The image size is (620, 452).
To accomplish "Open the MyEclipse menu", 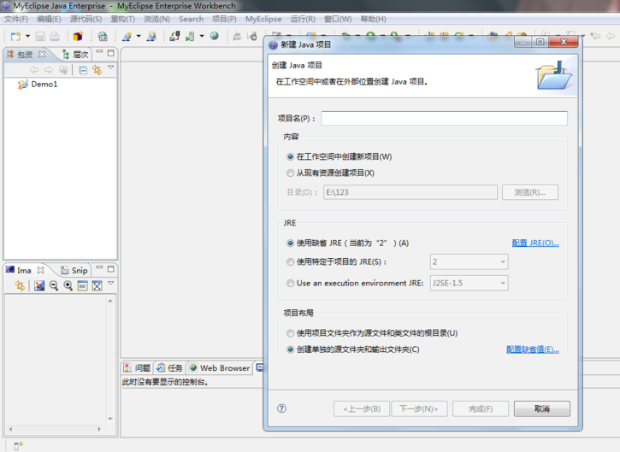I will tap(263, 19).
